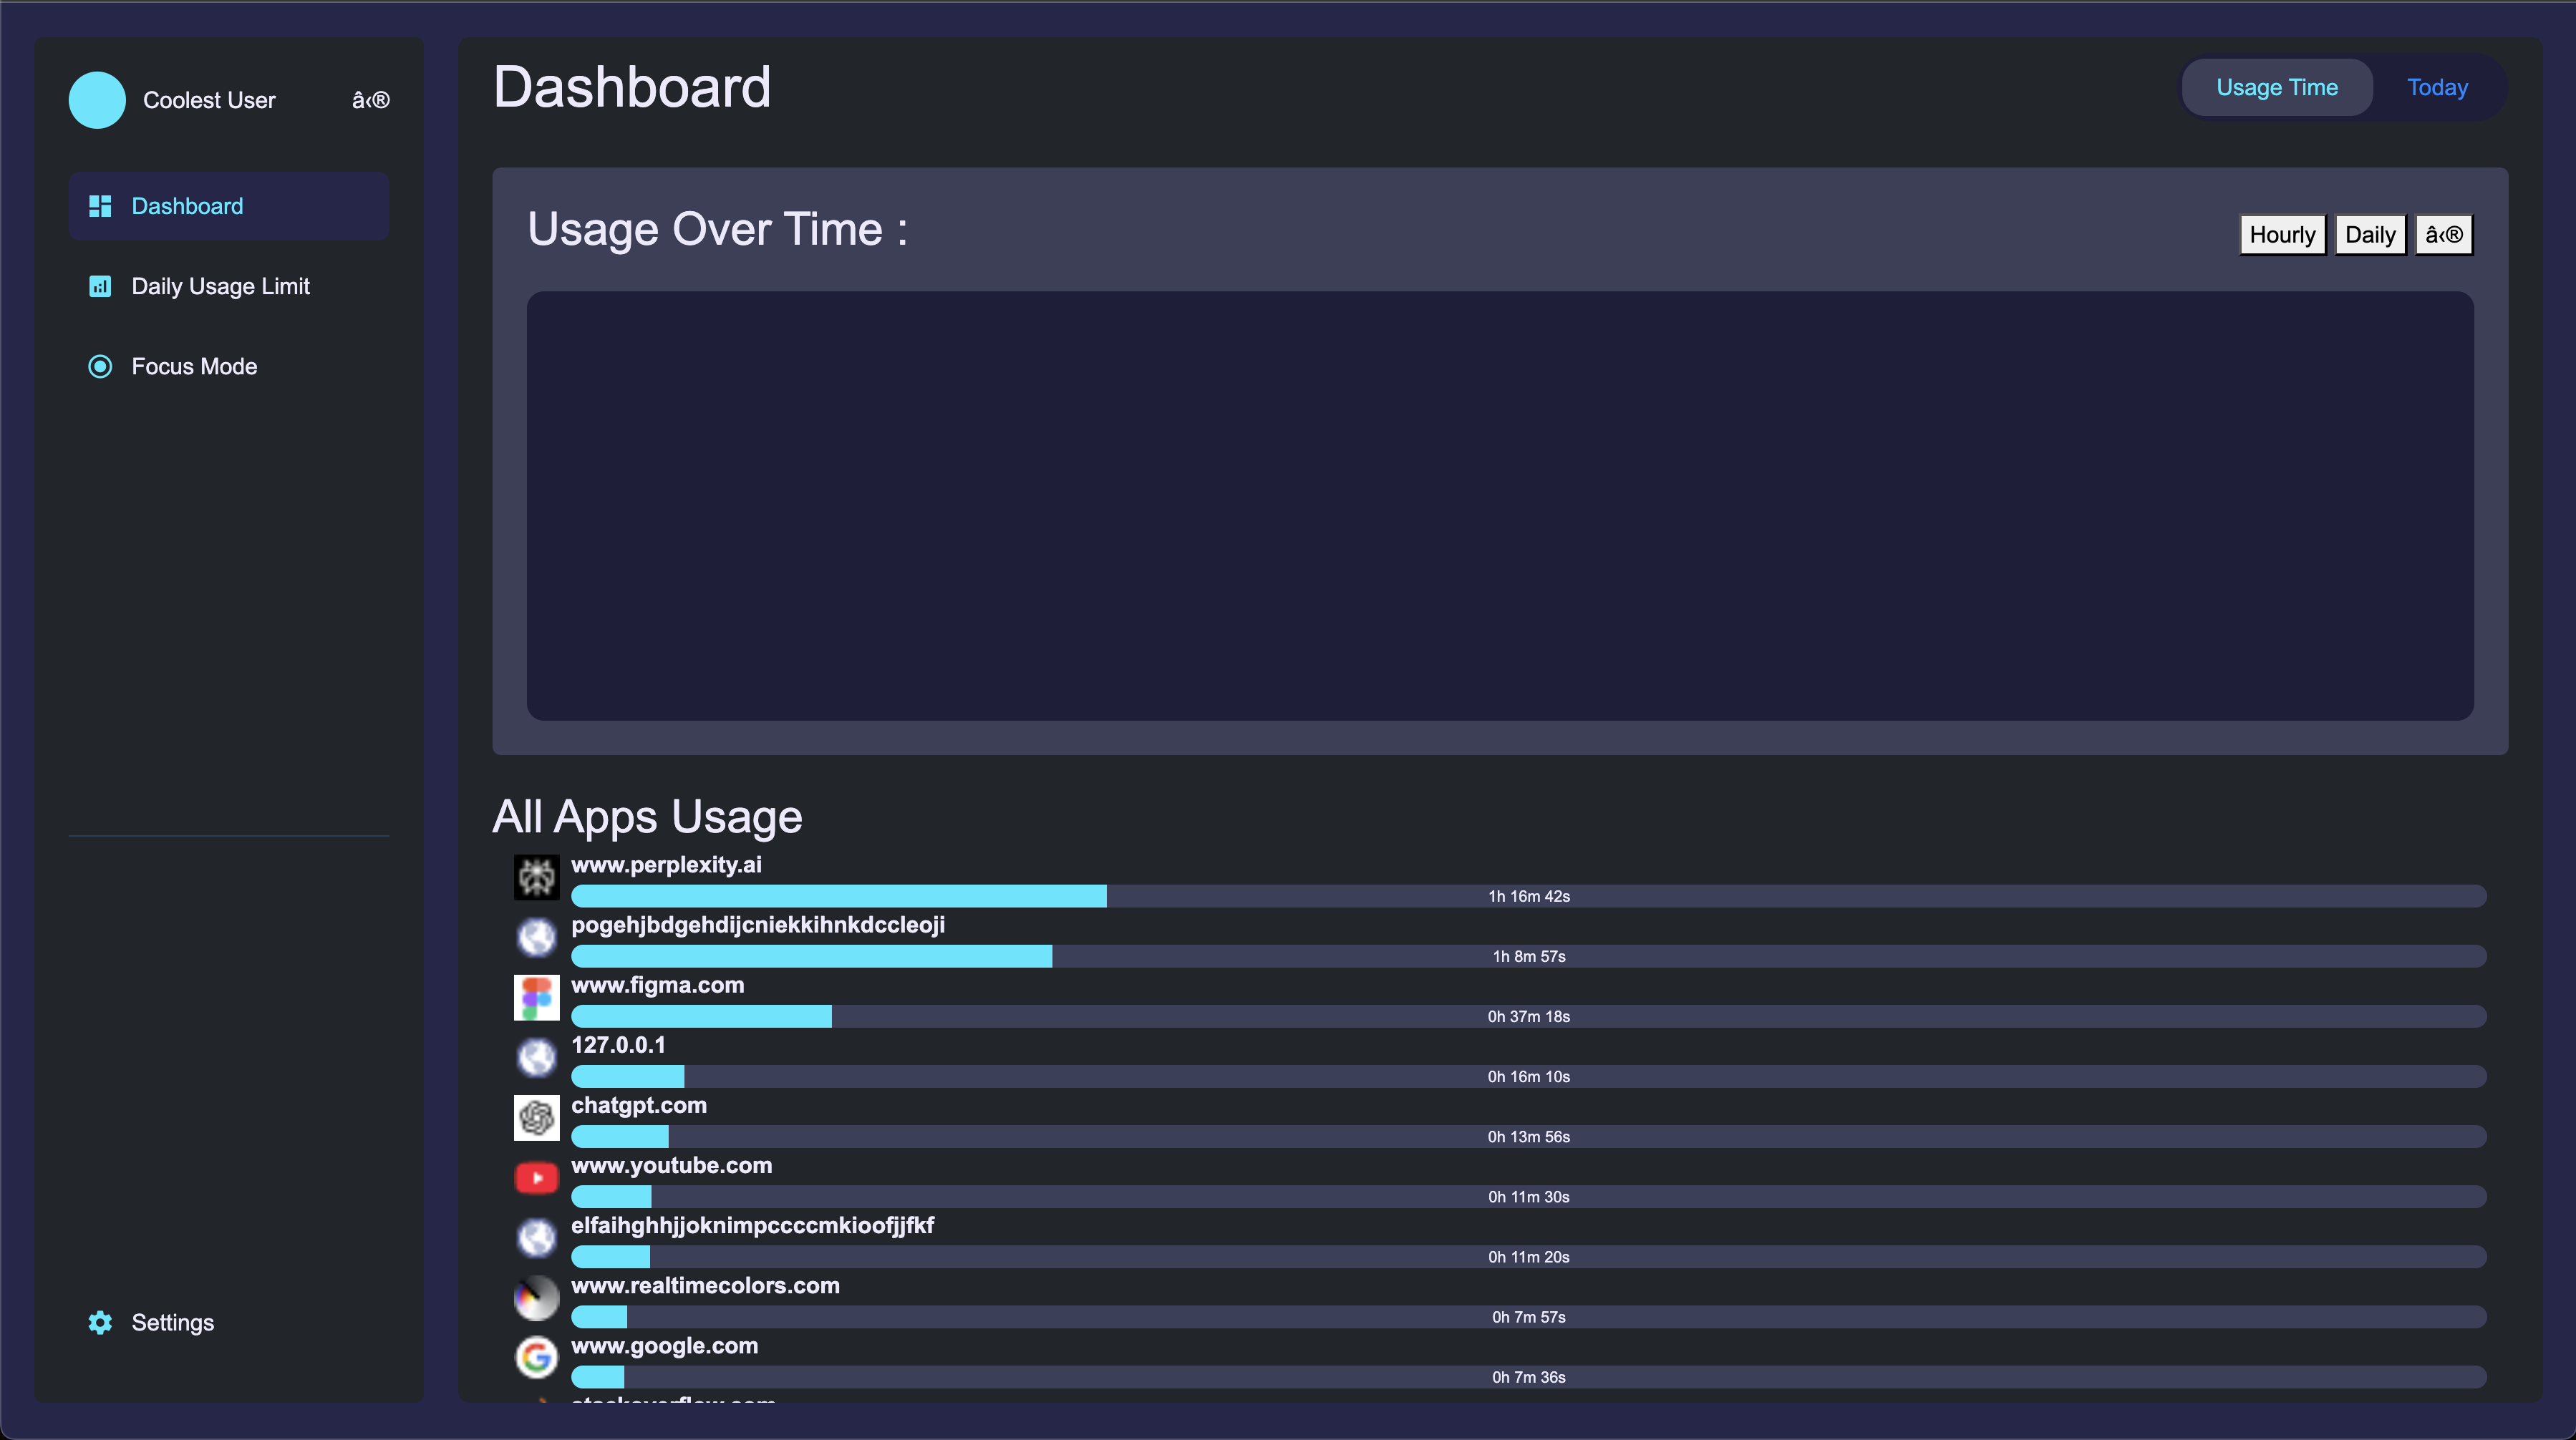2576x1440 pixels.
Task: Open the Today period dropdown
Action: pos(2437,87)
